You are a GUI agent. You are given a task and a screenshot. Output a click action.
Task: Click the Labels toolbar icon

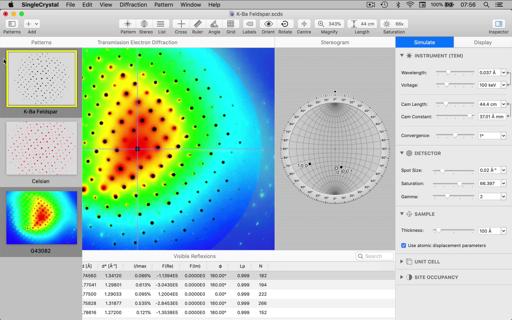(x=249, y=24)
